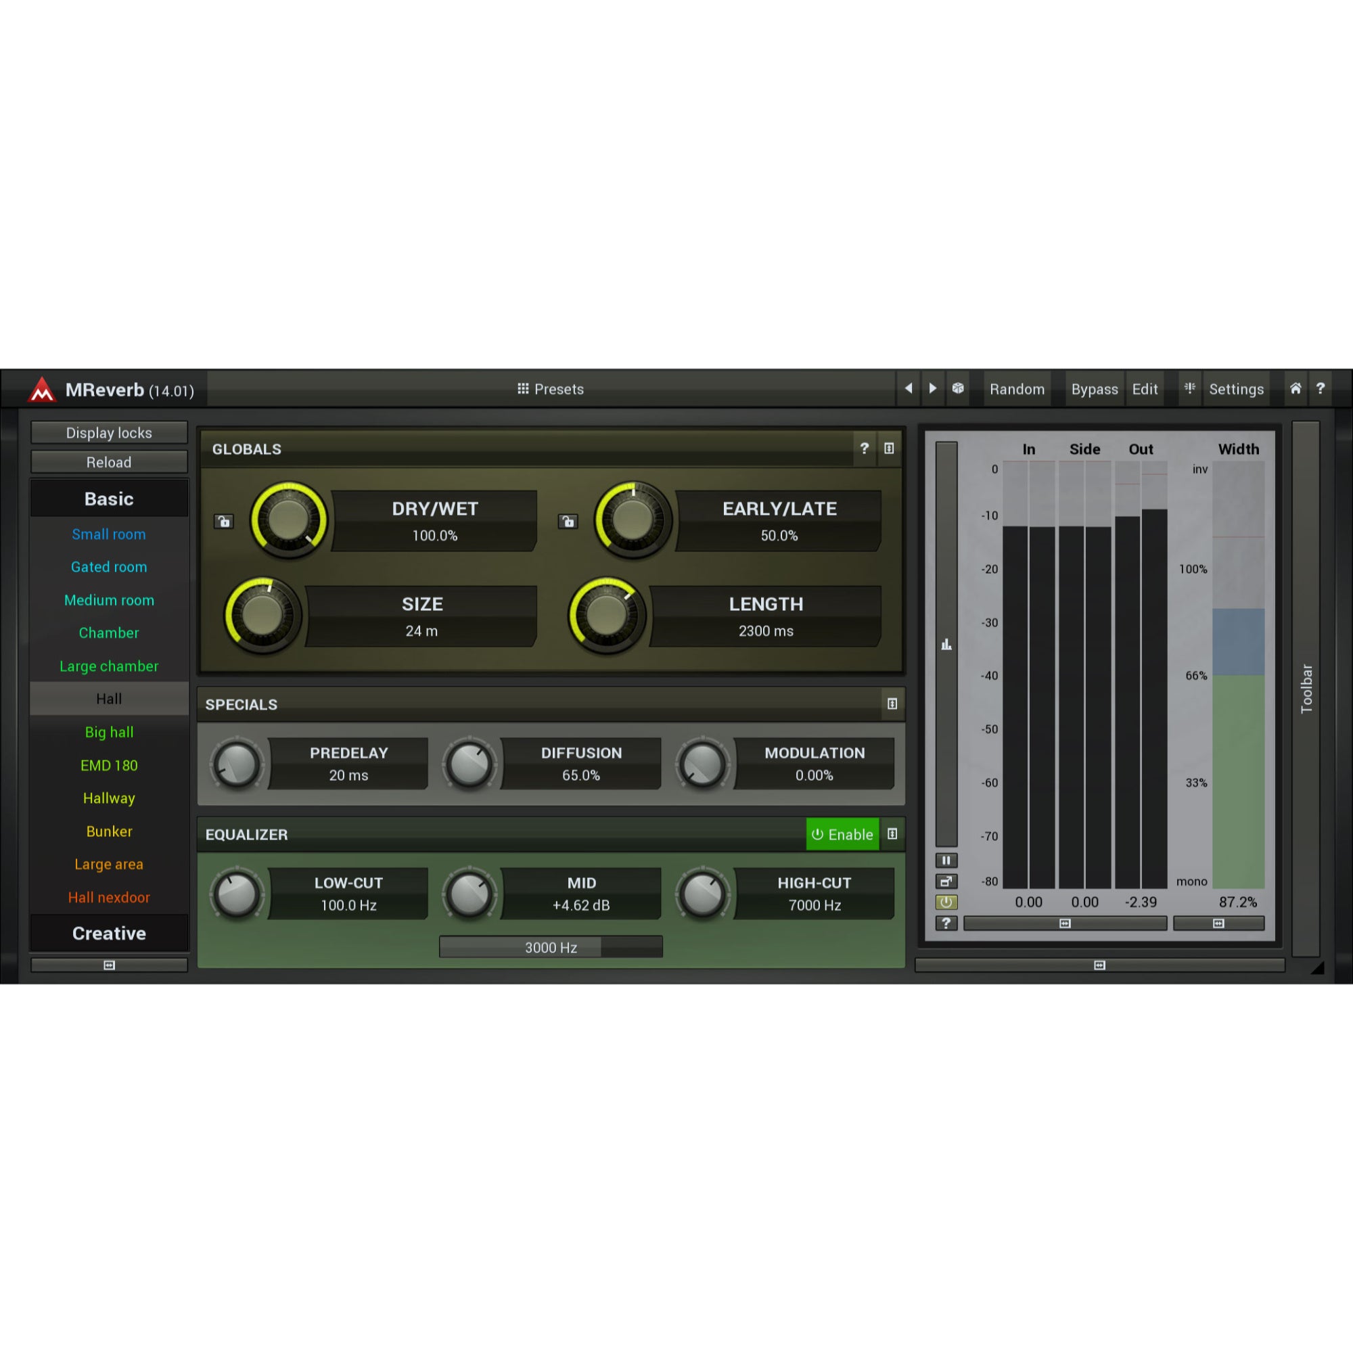Click the Edit button
The height and width of the screenshot is (1353, 1353).
click(x=1145, y=389)
